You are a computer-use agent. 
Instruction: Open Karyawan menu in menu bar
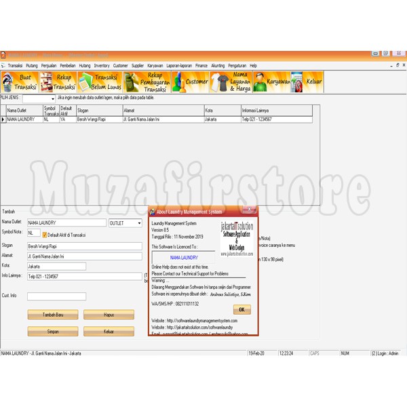coord(155,66)
